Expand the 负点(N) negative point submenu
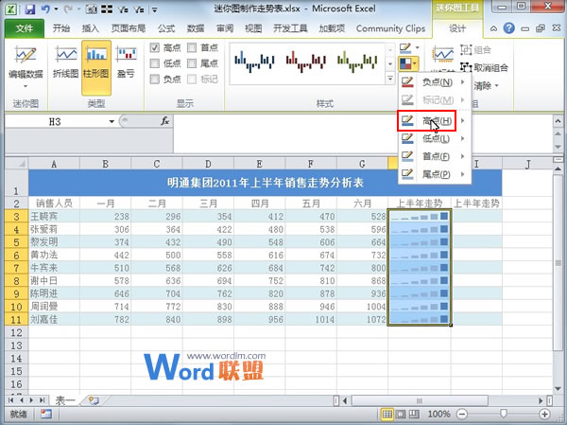This screenshot has width=567, height=425. [x=433, y=82]
